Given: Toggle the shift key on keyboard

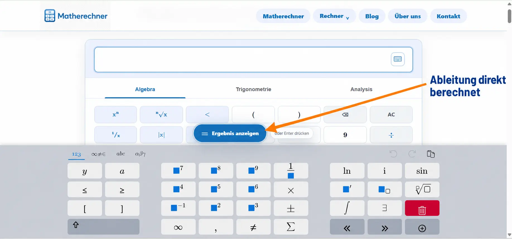Looking at the screenshot, I should tap(103, 227).
